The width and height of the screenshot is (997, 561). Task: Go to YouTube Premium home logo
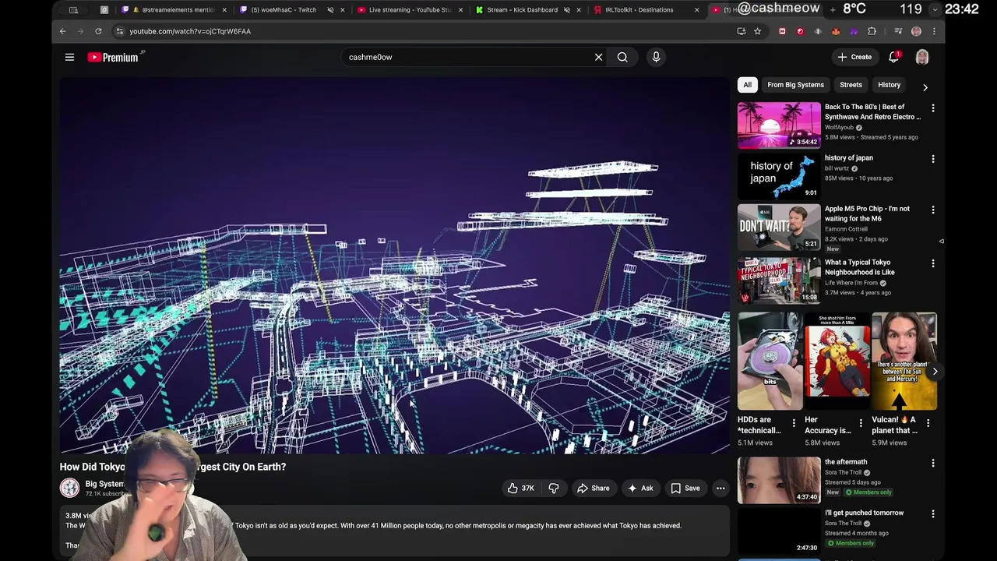coord(115,57)
